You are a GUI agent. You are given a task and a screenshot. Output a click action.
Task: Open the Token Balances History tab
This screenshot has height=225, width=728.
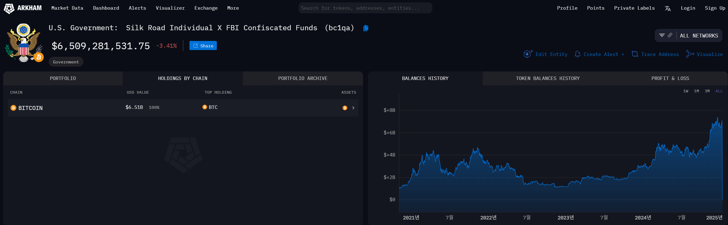point(547,78)
